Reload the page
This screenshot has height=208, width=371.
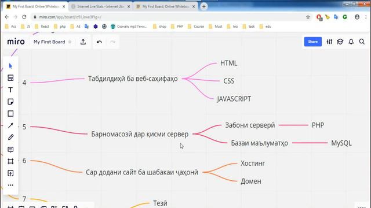click(24, 17)
